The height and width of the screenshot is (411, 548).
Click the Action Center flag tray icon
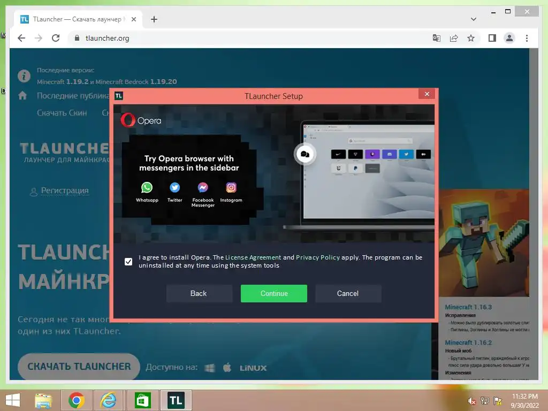click(x=497, y=401)
